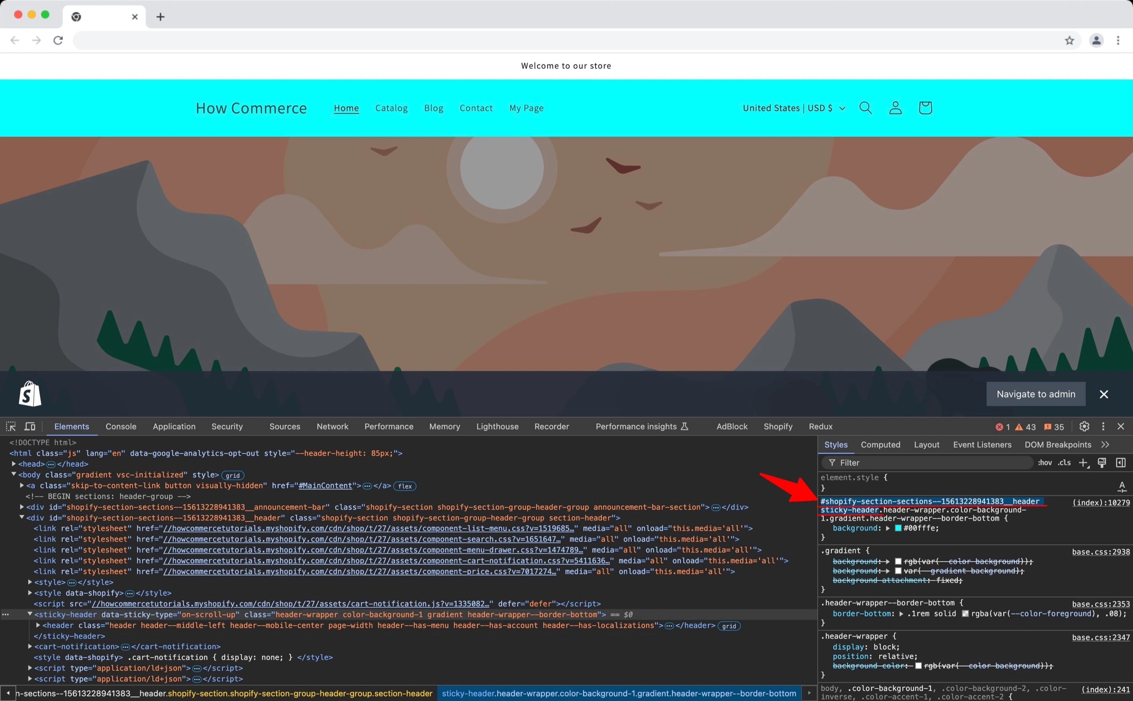This screenshot has width=1133, height=701.
Task: Close the current browser tab
Action: [x=135, y=17]
